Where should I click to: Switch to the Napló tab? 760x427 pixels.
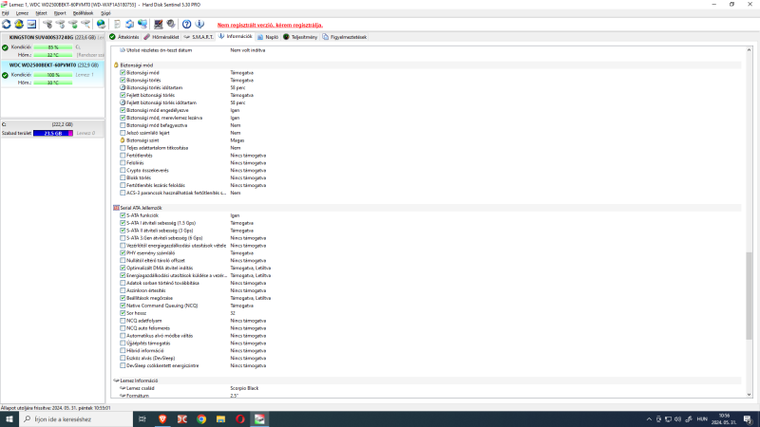pyautogui.click(x=268, y=37)
